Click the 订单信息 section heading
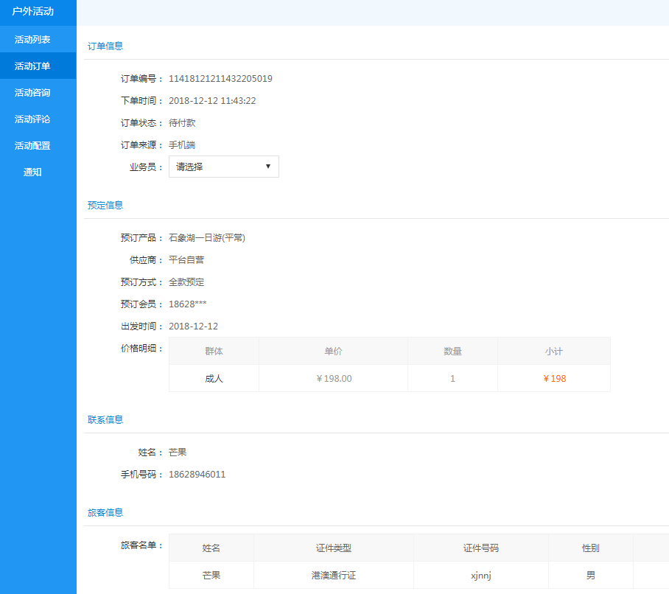The height and width of the screenshot is (594, 669). tap(105, 46)
